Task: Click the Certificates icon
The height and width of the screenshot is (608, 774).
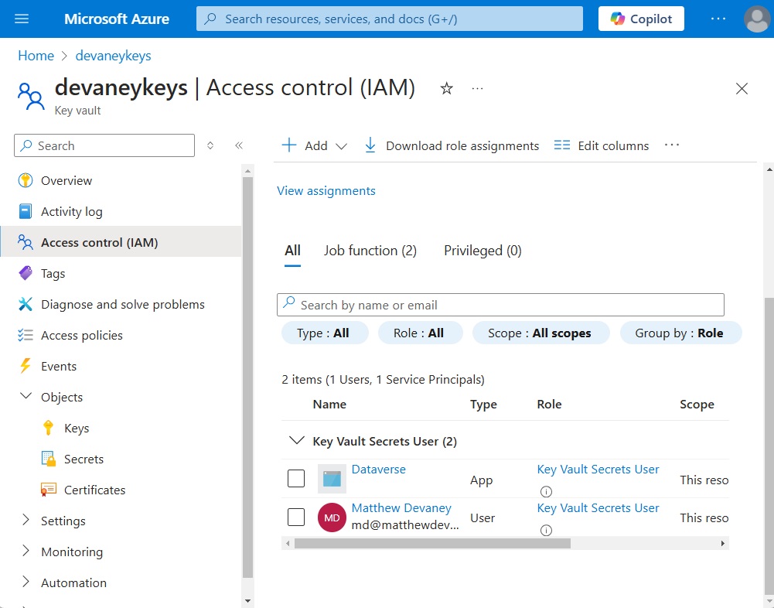Action: pyautogui.click(x=49, y=490)
